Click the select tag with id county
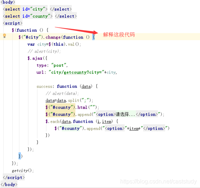Viewport: 200px width, 188px height. pos(28,16)
